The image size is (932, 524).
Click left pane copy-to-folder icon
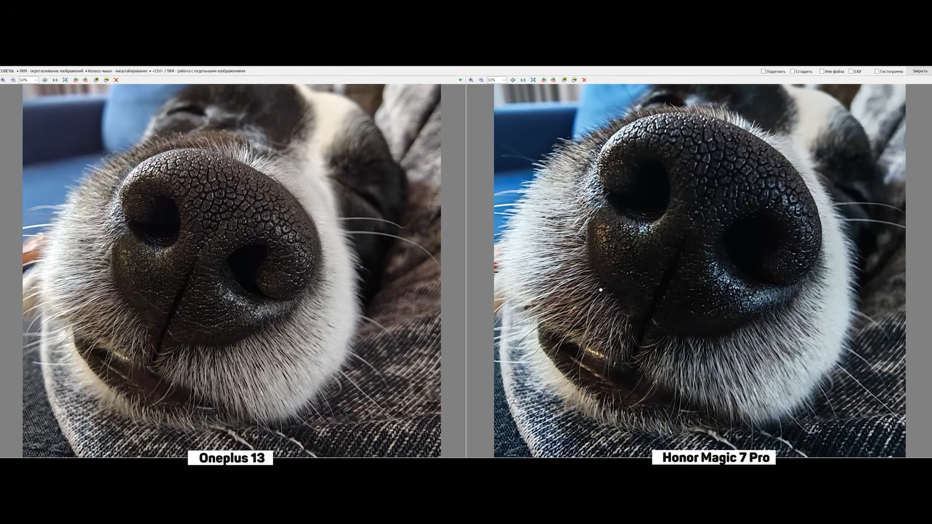click(96, 80)
